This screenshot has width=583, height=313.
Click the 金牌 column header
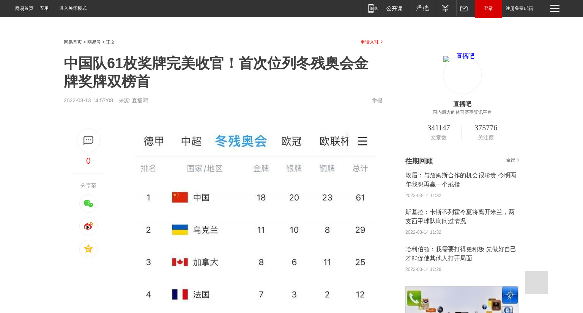coord(261,169)
